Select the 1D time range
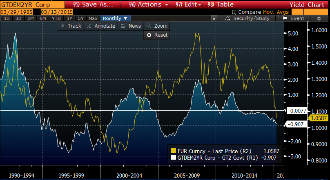This screenshot has width=330, height=180. tap(7, 18)
